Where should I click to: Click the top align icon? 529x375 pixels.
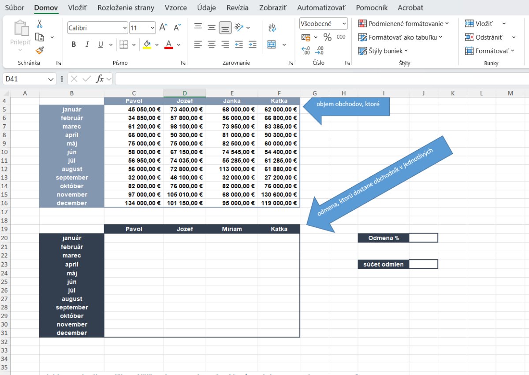pos(198,27)
